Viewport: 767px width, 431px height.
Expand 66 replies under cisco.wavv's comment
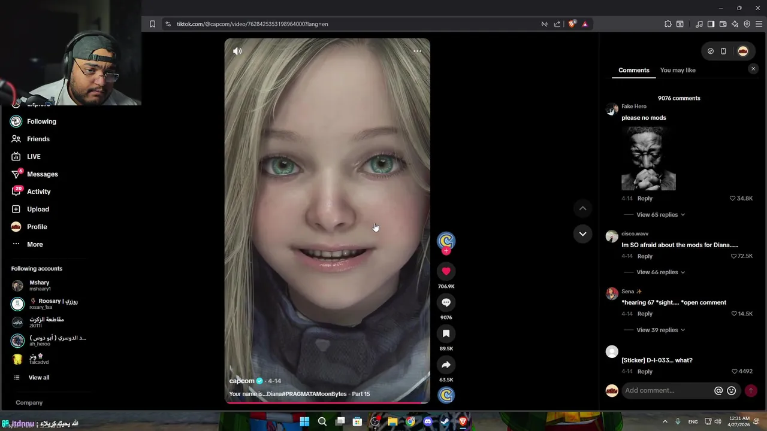click(x=660, y=272)
